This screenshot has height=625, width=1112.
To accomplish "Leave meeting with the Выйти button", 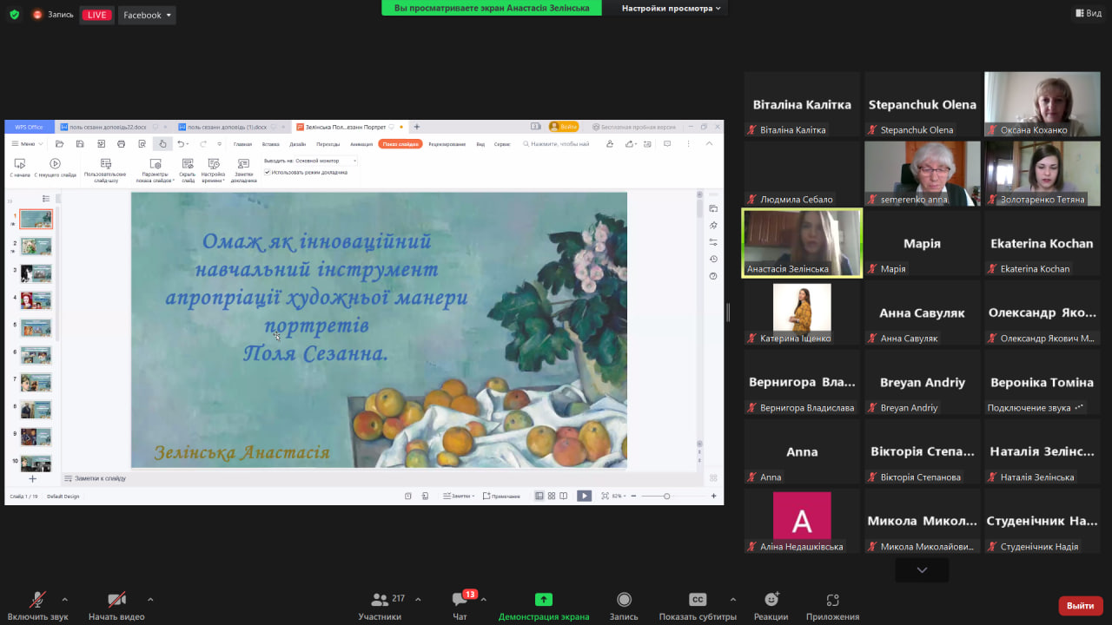I will 1079,605.
